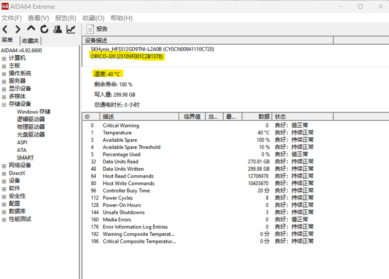Expand the 主板 tree node
Image resolution: width=389 pixels, height=279 pixels.
(4, 66)
